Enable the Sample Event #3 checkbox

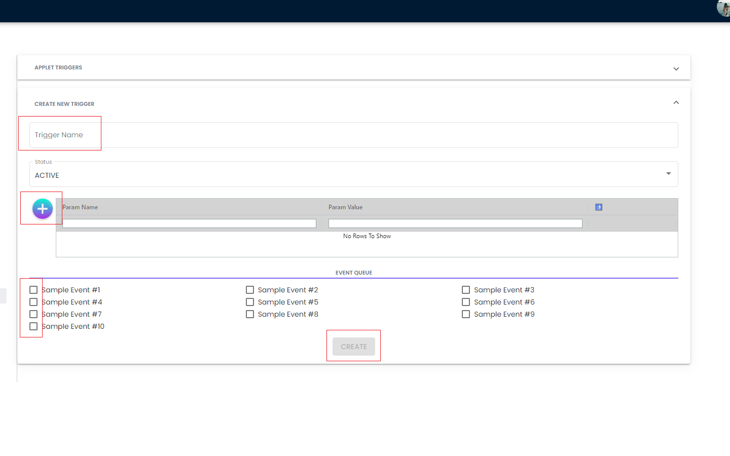pyautogui.click(x=466, y=290)
